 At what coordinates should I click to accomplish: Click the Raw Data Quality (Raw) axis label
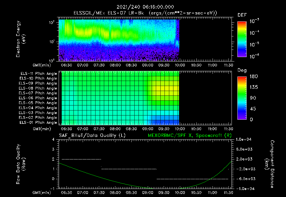(21, 164)
